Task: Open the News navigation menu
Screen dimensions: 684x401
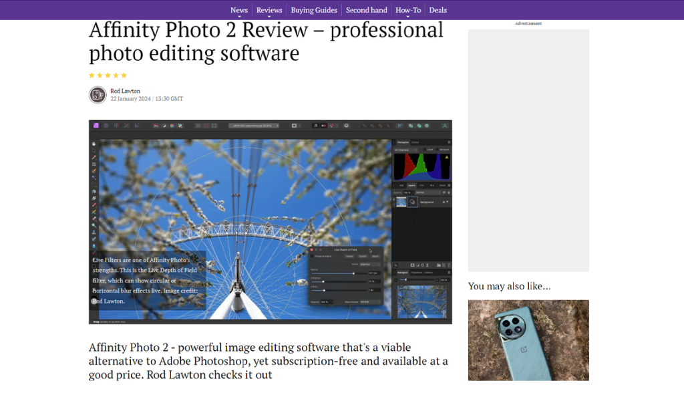Action: [x=238, y=10]
